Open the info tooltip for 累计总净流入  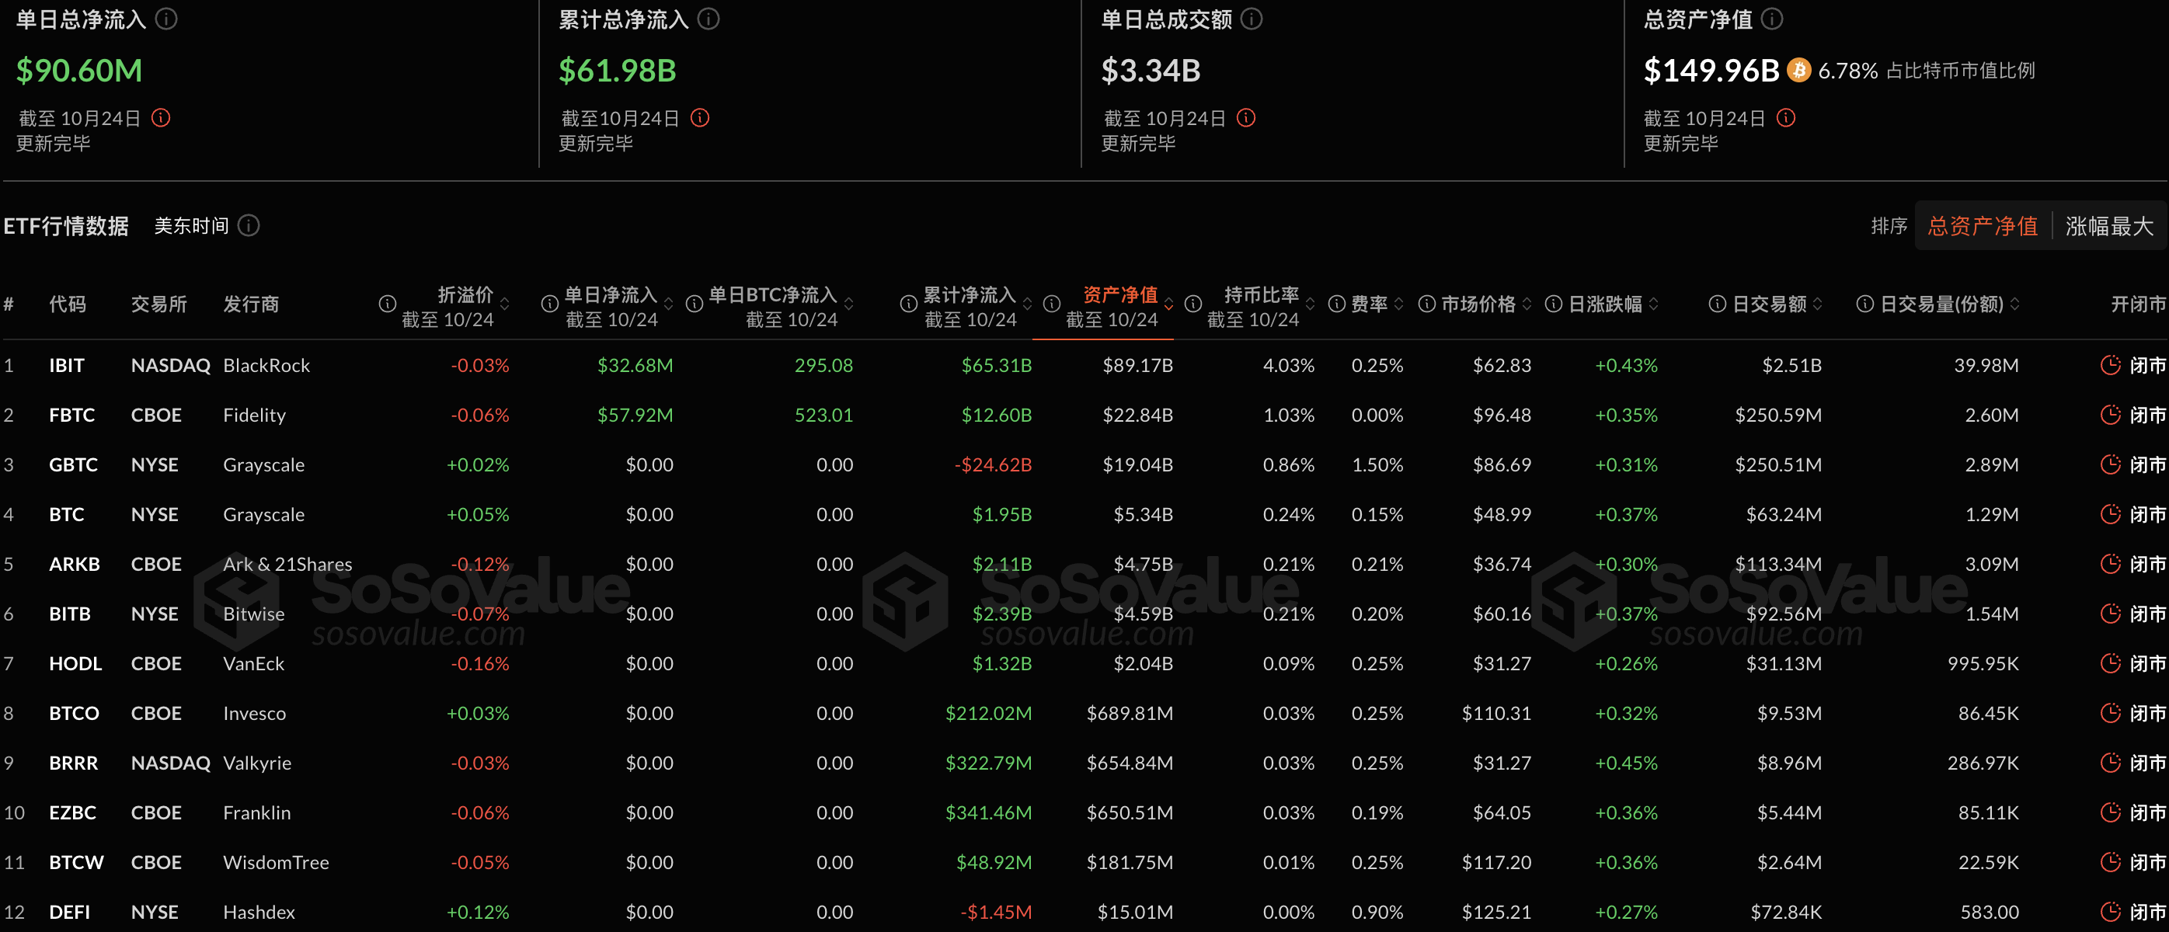coord(708,19)
